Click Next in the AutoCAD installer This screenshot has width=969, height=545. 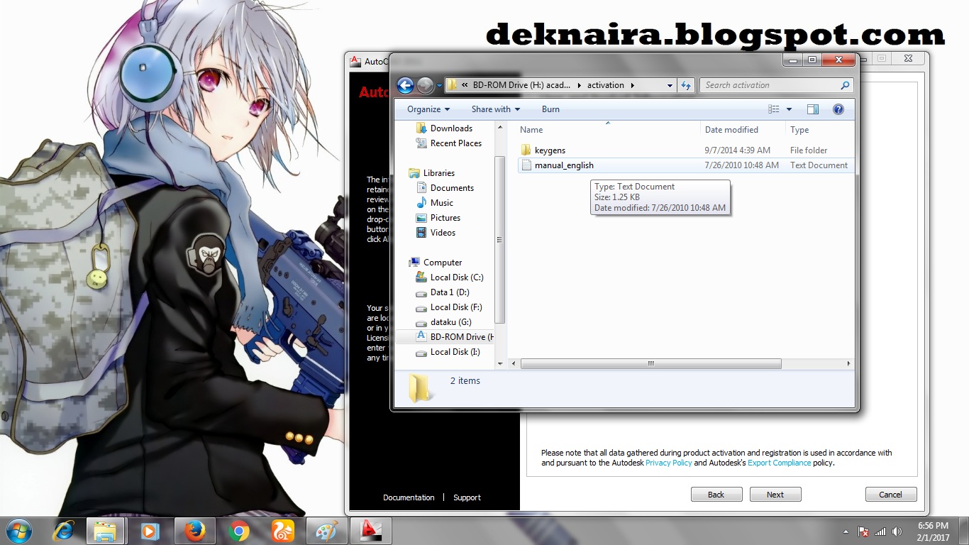tap(775, 495)
